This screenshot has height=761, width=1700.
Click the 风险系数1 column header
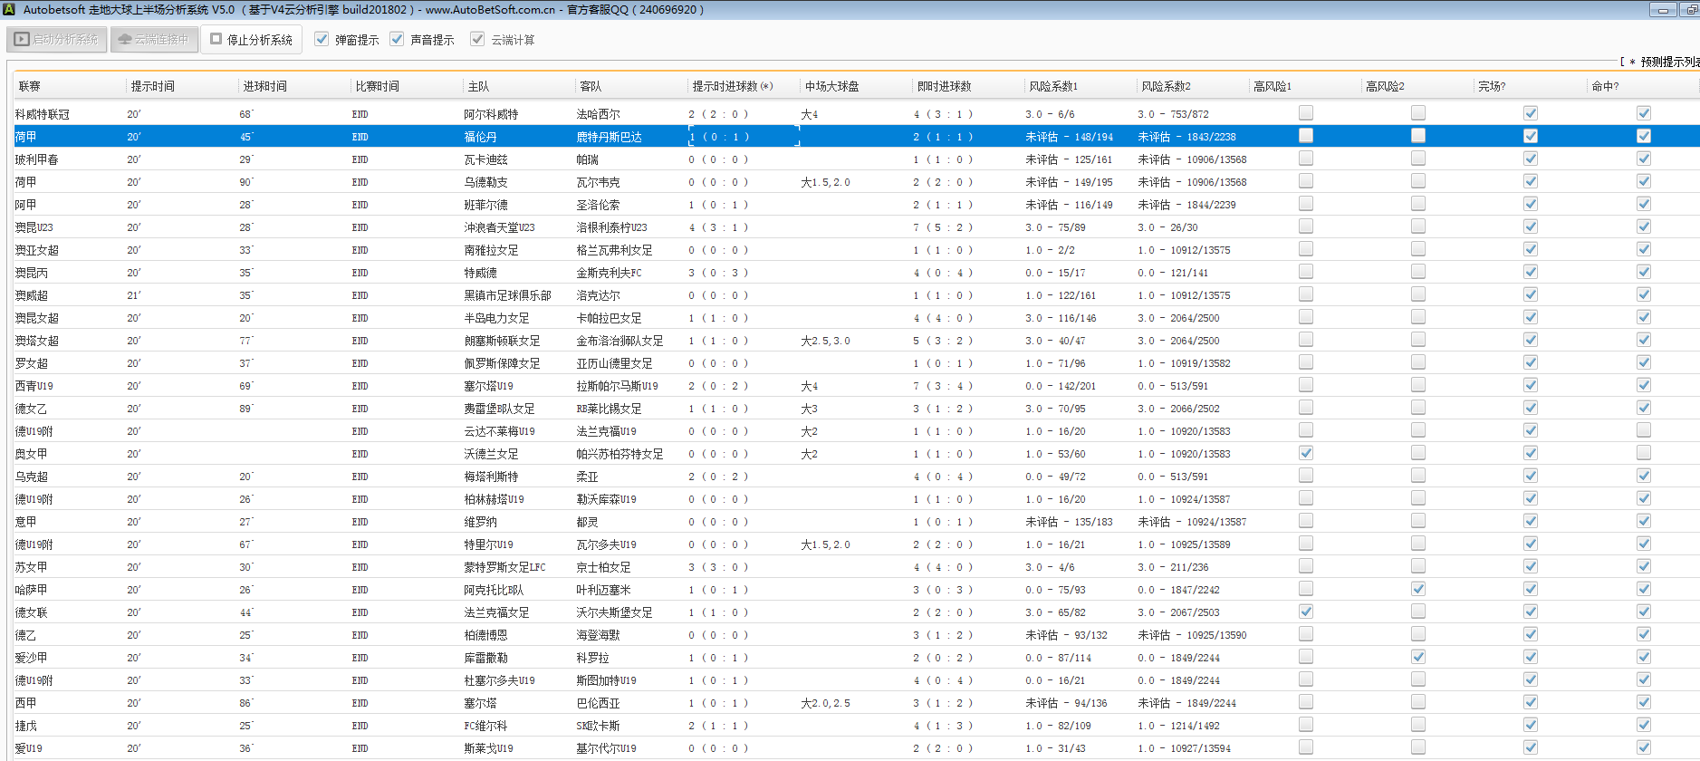1052,86
